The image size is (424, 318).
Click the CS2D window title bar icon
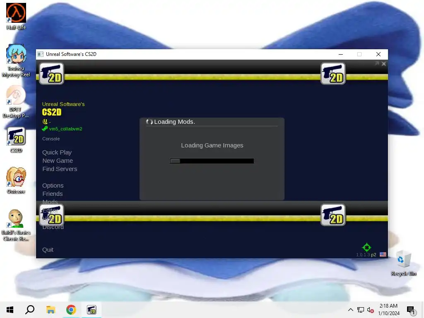tap(40, 54)
